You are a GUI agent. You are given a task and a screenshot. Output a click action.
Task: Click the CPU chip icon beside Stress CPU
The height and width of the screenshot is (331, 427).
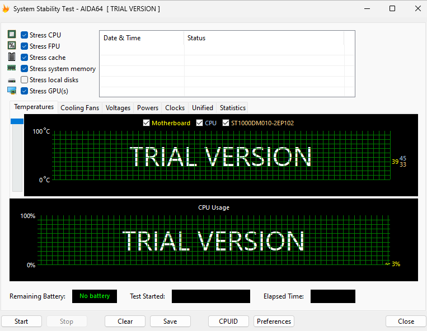coord(12,34)
